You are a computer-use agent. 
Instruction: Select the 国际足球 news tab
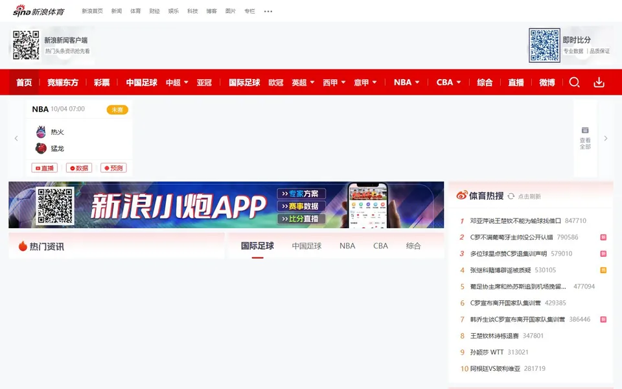pos(257,246)
